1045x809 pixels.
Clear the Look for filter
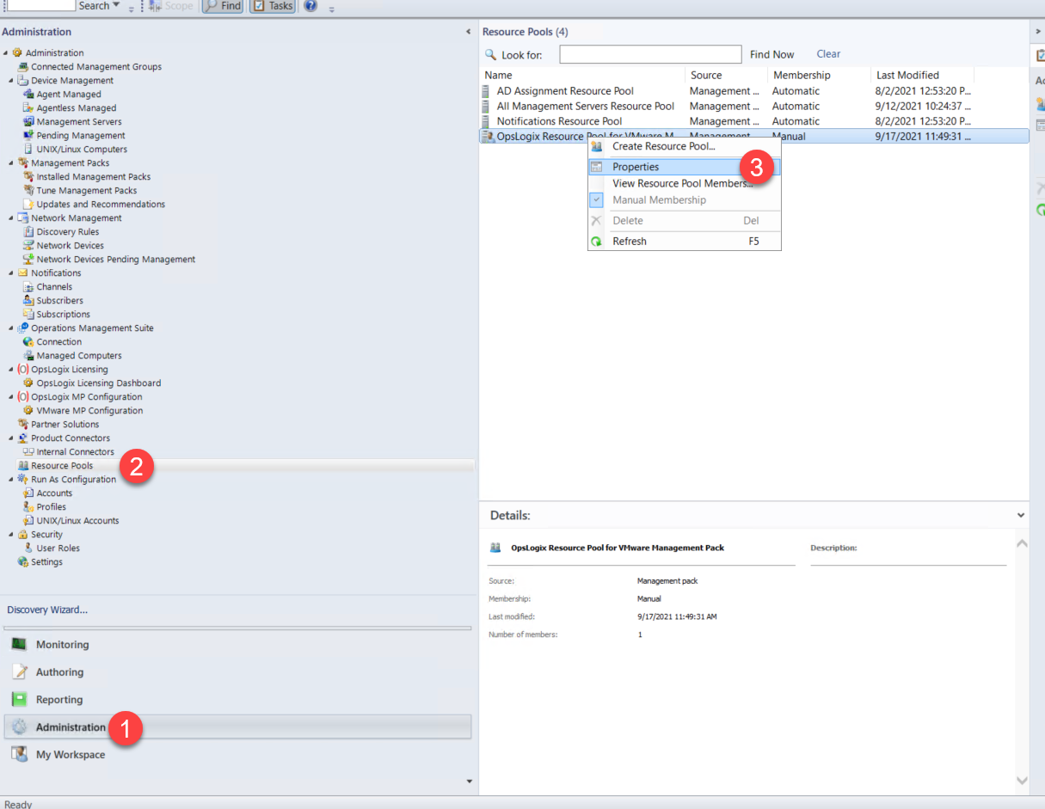pyautogui.click(x=828, y=54)
